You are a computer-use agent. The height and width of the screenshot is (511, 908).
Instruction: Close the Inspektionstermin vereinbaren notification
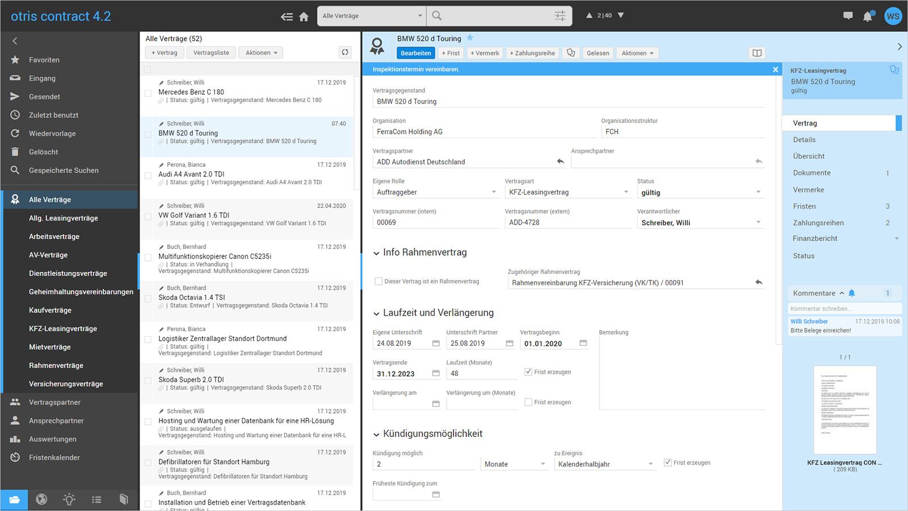[x=775, y=69]
